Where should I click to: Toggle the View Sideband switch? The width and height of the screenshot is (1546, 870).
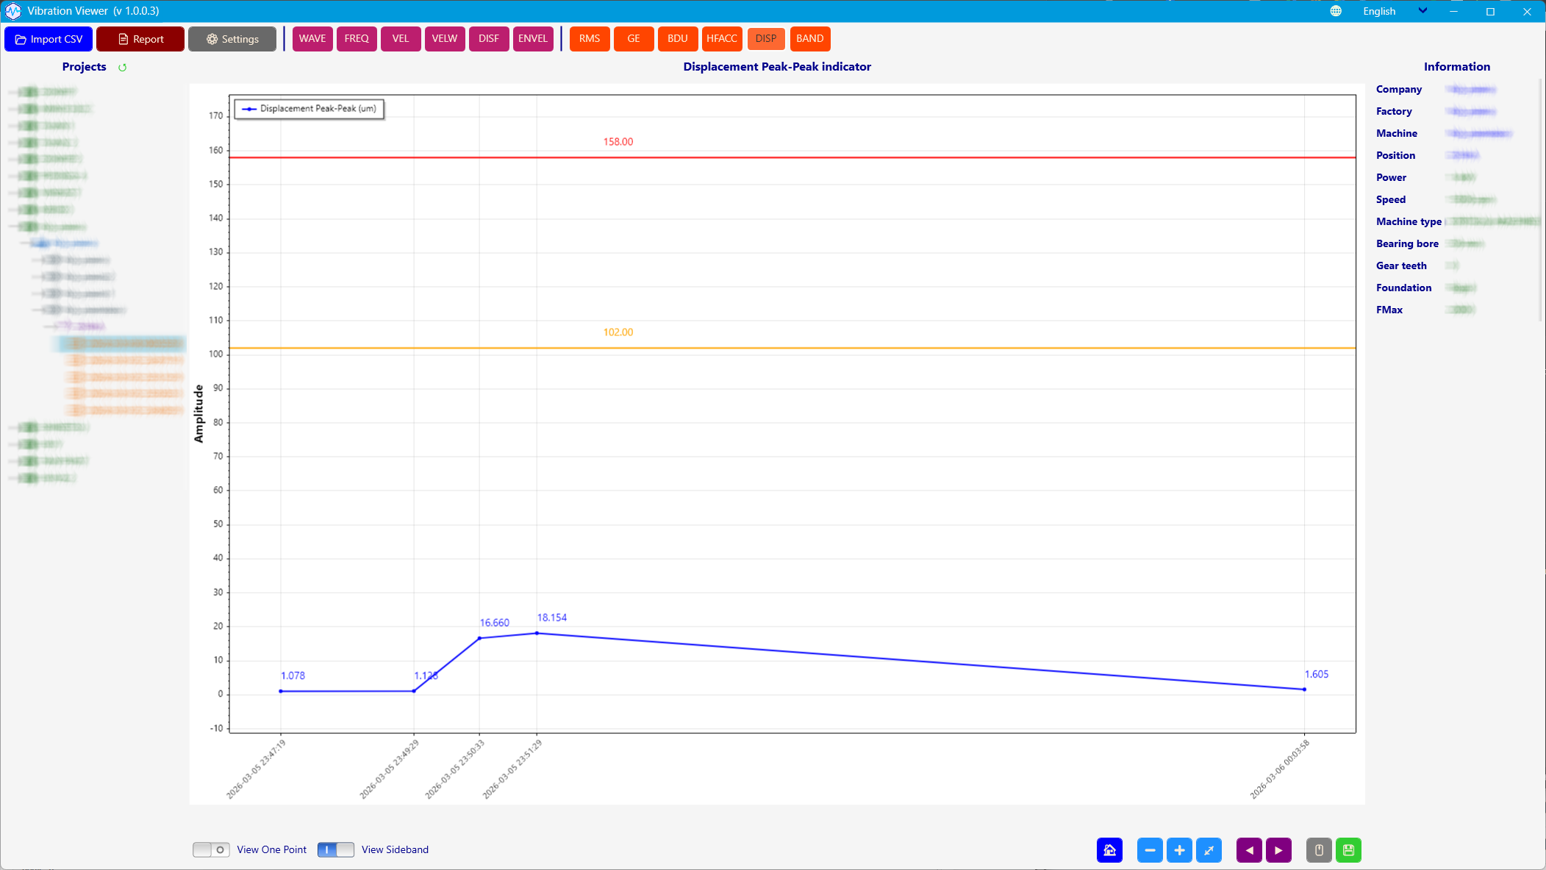[335, 849]
